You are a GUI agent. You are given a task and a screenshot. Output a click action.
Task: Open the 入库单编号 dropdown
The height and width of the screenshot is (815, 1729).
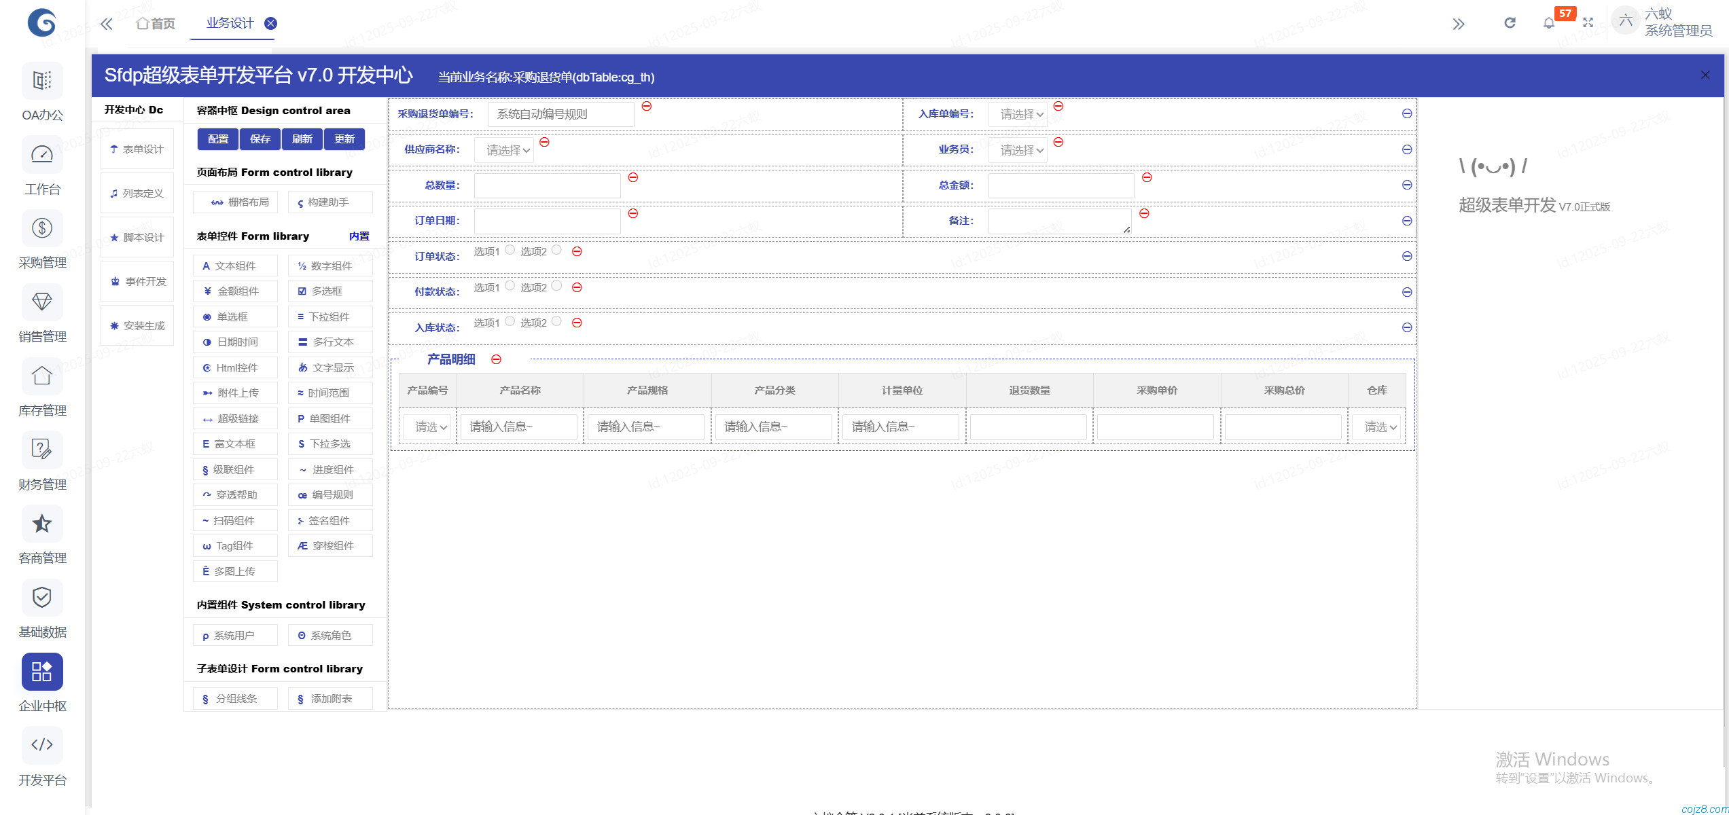(x=1018, y=115)
